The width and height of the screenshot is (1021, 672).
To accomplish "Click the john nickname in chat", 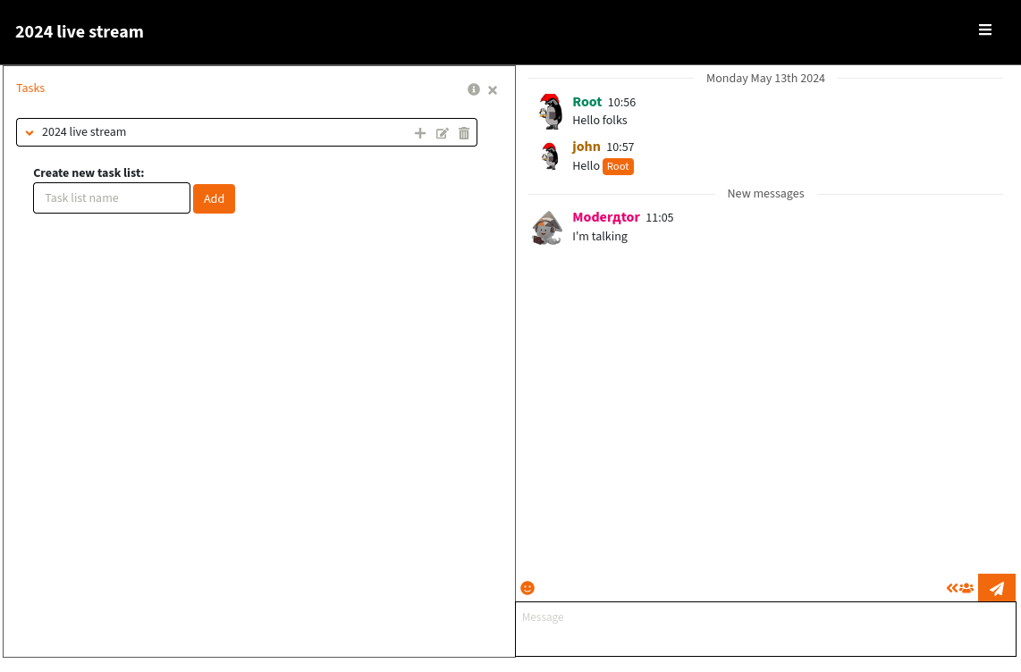I will click(x=586, y=147).
